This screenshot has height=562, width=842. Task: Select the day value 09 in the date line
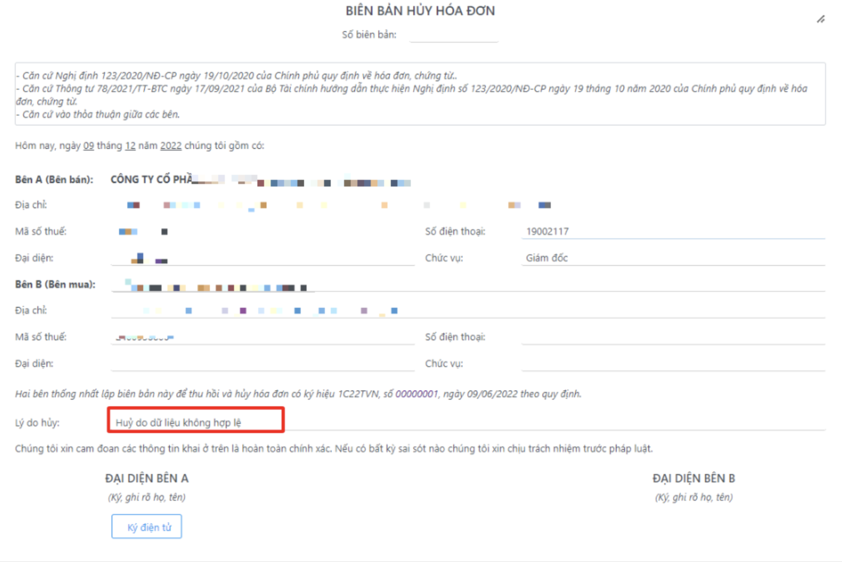[x=88, y=146]
